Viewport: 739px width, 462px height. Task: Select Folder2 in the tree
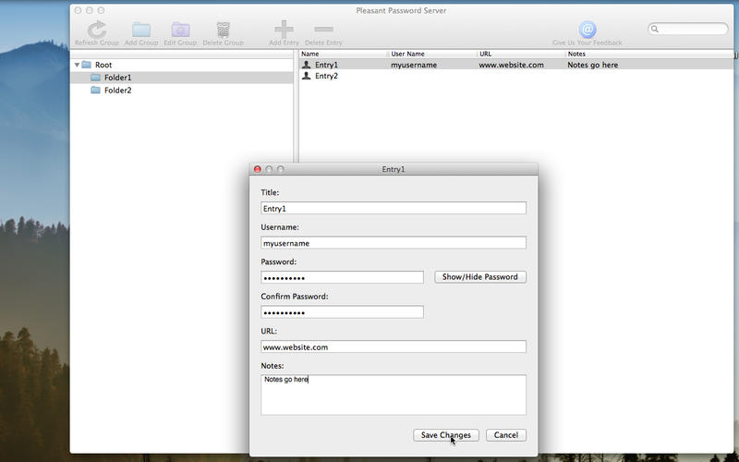[x=117, y=91]
